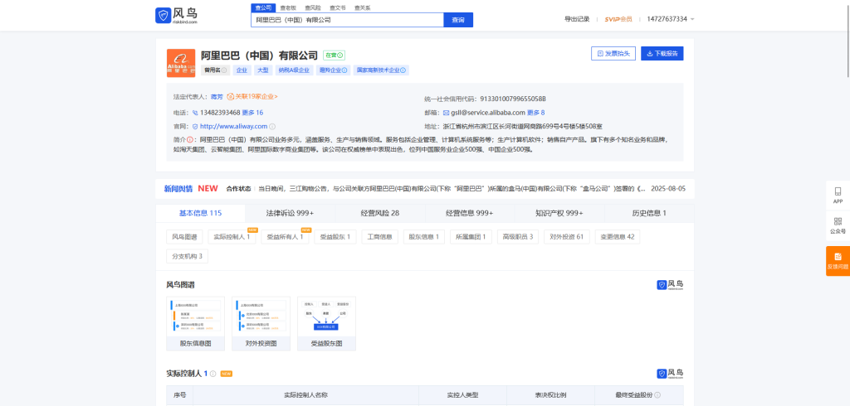This screenshot has width=850, height=406.
Task: Click the info icon after the aliway.com website
Action: [272, 127]
